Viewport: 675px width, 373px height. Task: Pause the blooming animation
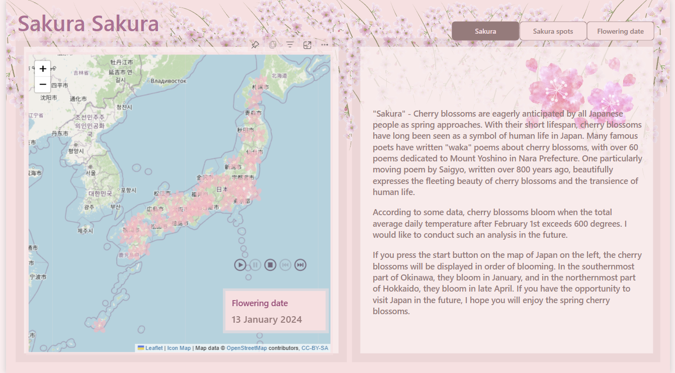pyautogui.click(x=255, y=265)
